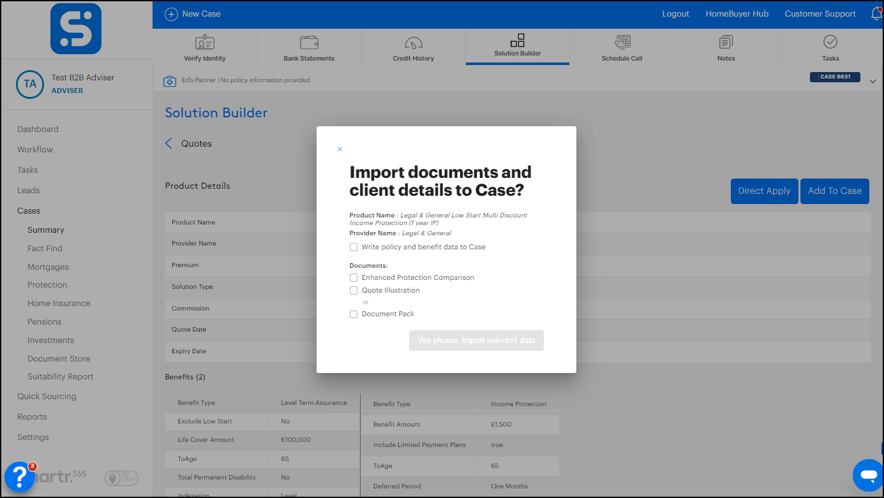This screenshot has width=884, height=498.
Task: Open the help question mark bubble
Action: coord(20,476)
